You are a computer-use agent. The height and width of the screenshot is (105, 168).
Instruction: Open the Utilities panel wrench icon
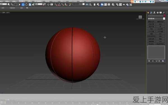[x=164, y=13]
